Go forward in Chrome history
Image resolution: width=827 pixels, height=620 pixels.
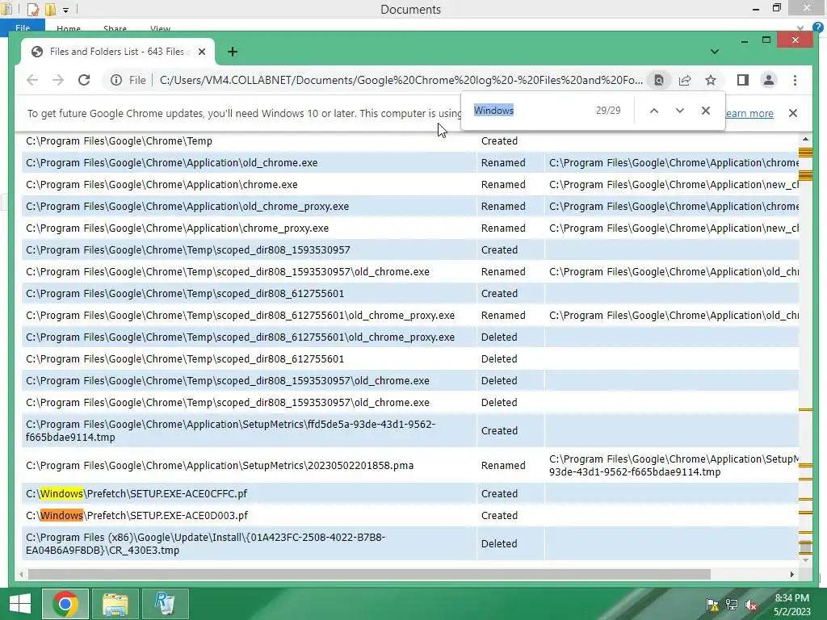point(58,80)
